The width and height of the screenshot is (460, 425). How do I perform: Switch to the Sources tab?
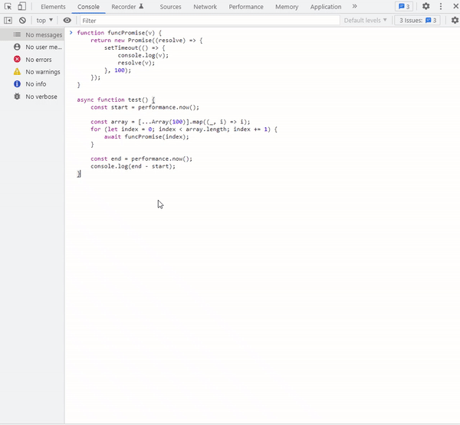point(170,7)
